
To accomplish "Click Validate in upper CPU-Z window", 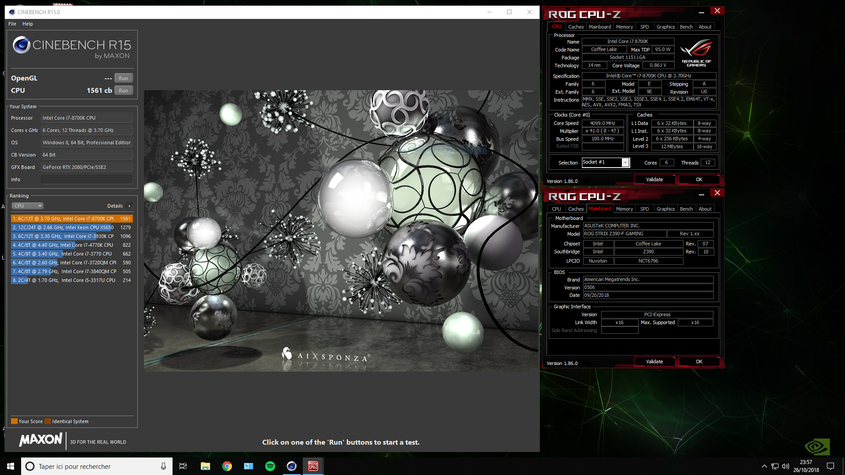I will tap(654, 179).
